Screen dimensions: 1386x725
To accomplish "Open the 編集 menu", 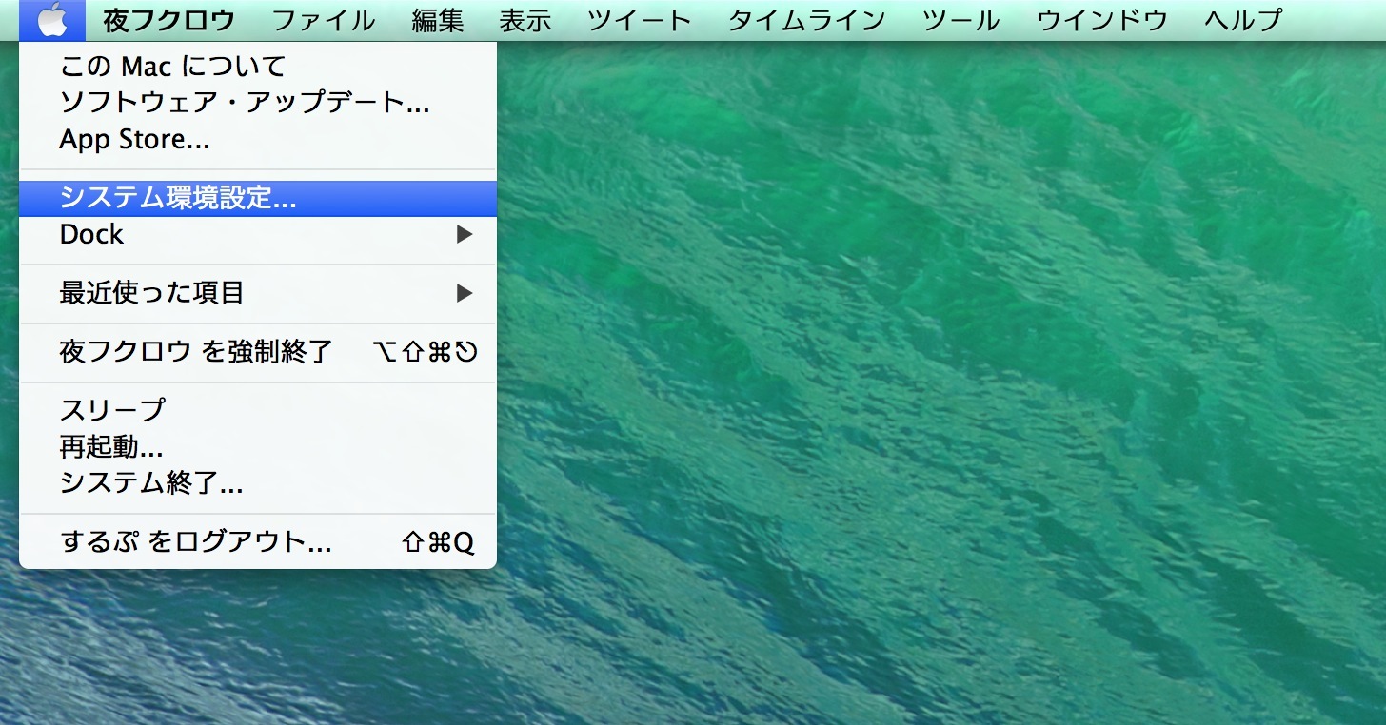I will [x=438, y=20].
